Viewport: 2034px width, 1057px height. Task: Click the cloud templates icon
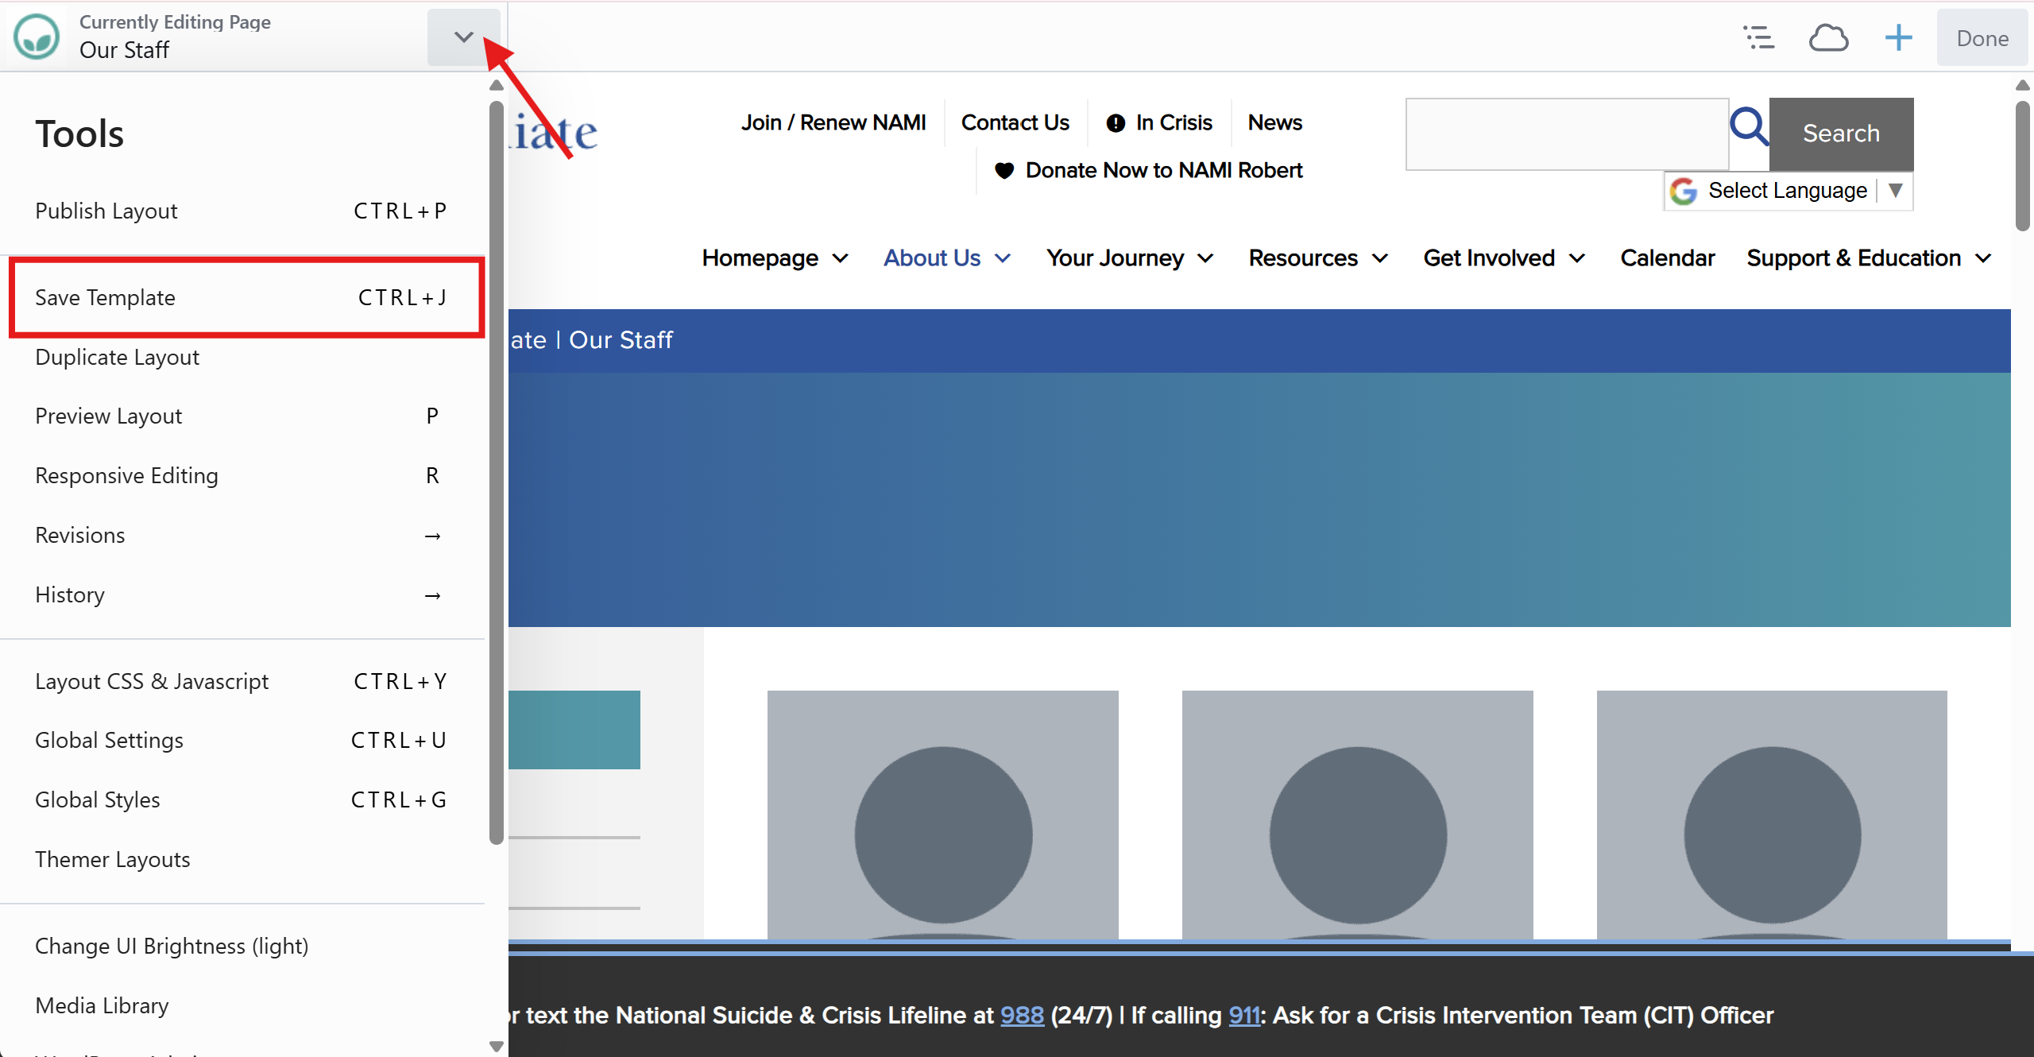1828,37
